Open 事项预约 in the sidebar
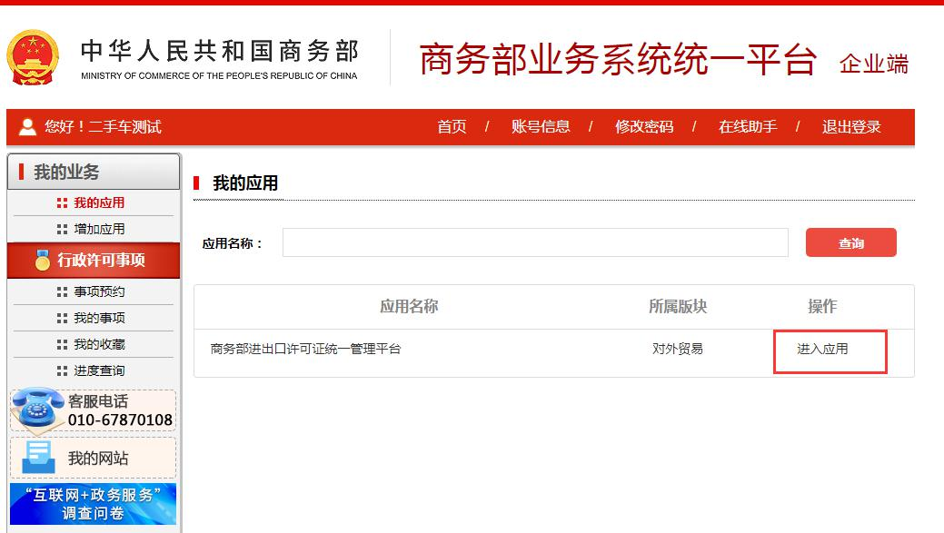 click(99, 291)
